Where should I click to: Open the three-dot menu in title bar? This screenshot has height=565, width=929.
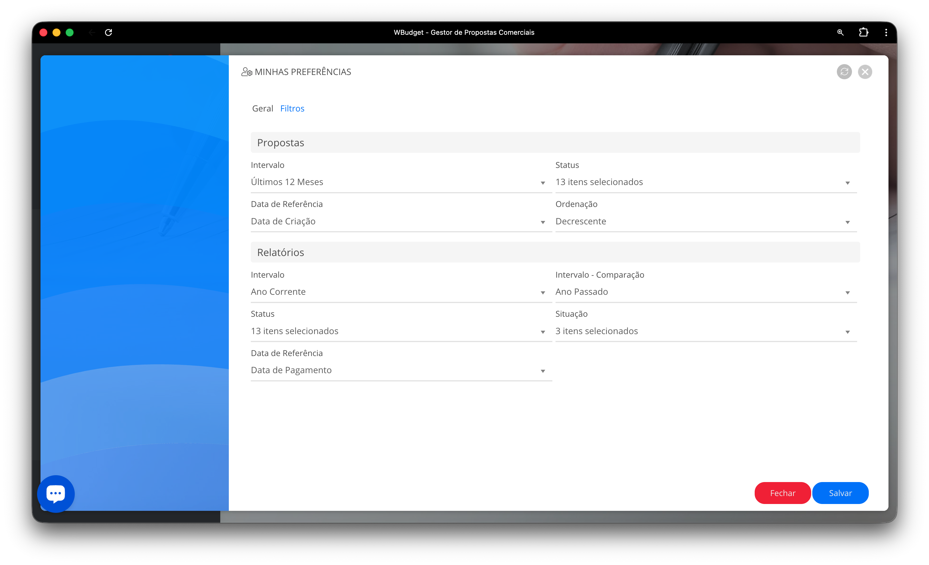tap(886, 32)
